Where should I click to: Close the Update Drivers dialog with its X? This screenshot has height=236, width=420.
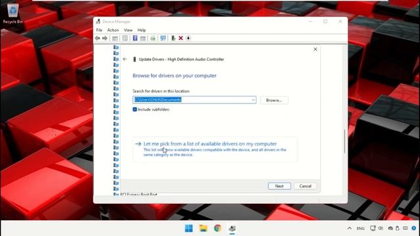coord(315,49)
